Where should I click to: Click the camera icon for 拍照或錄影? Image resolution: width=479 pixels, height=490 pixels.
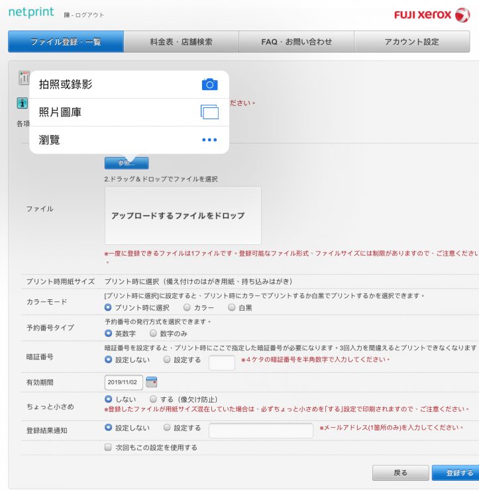coord(209,84)
